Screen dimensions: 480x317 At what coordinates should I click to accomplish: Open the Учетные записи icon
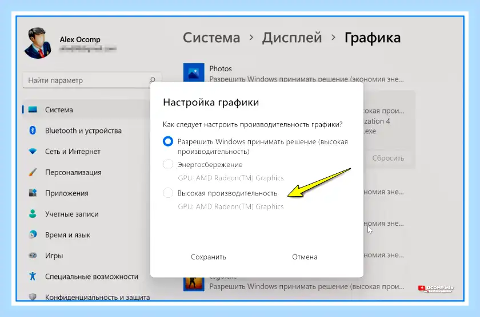[33, 214]
